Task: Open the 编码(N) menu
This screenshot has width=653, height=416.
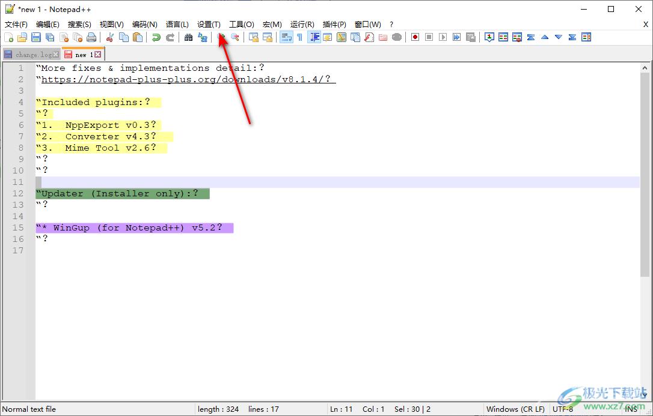Action: click(144, 25)
